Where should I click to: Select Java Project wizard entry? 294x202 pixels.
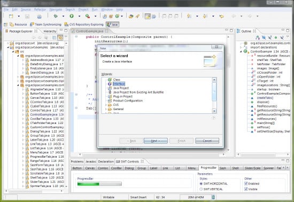121,88
